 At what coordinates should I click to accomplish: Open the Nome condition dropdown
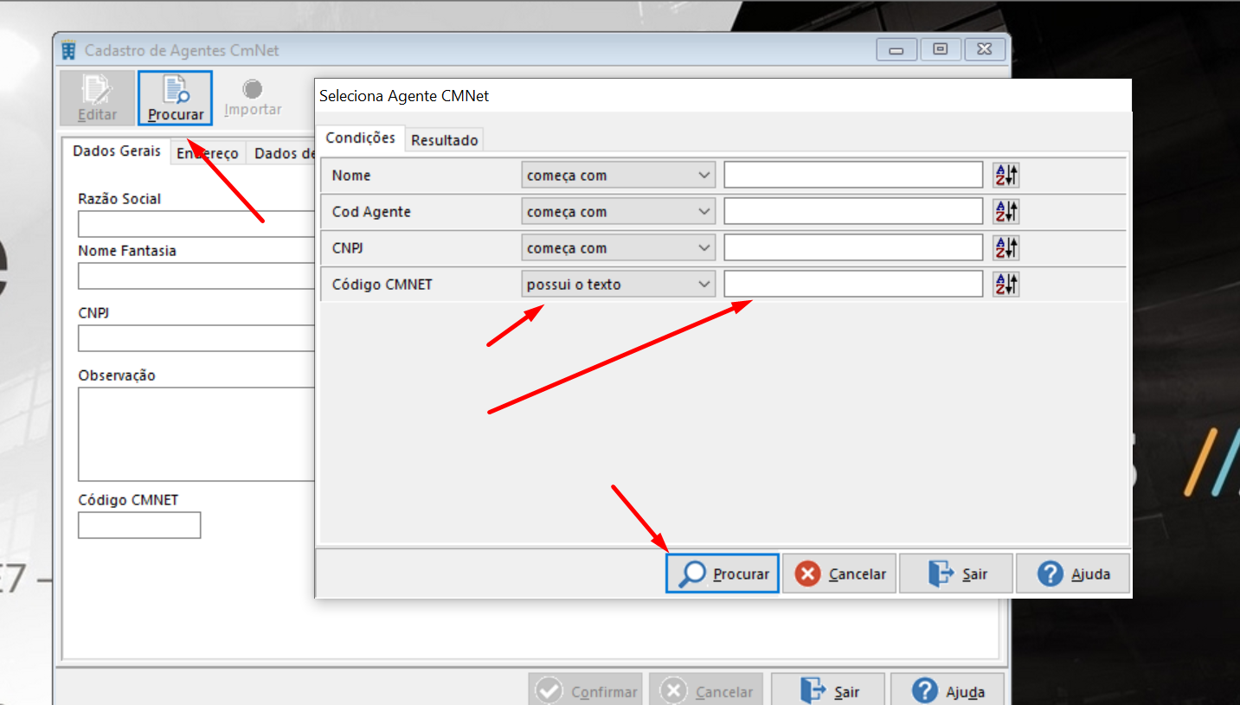coord(618,176)
